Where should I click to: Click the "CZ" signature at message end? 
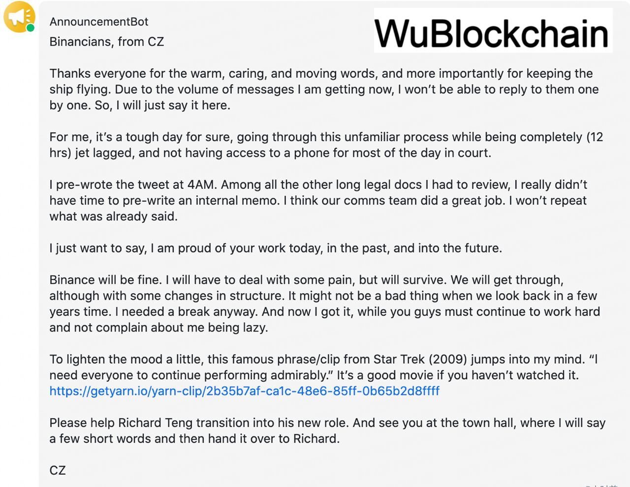pos(58,470)
